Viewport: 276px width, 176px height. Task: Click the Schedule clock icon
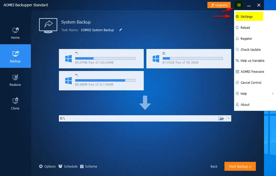60,166
